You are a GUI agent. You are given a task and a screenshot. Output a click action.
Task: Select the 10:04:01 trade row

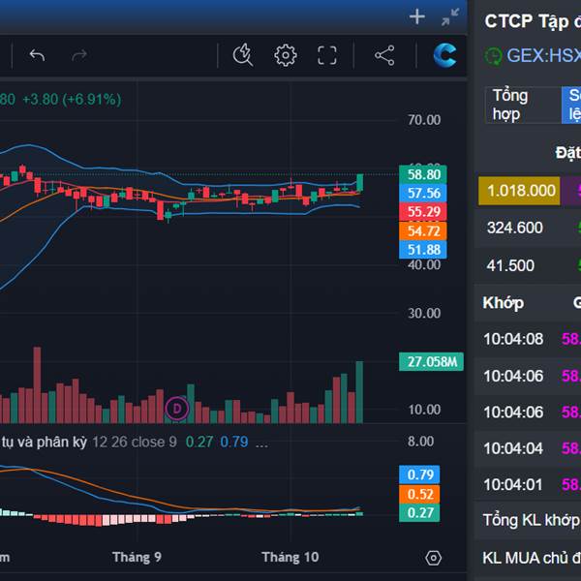tap(528, 484)
